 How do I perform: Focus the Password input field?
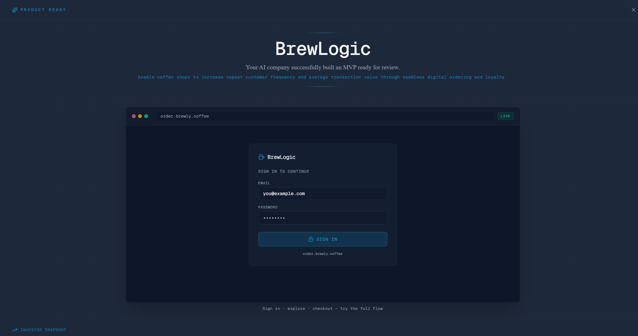click(323, 218)
